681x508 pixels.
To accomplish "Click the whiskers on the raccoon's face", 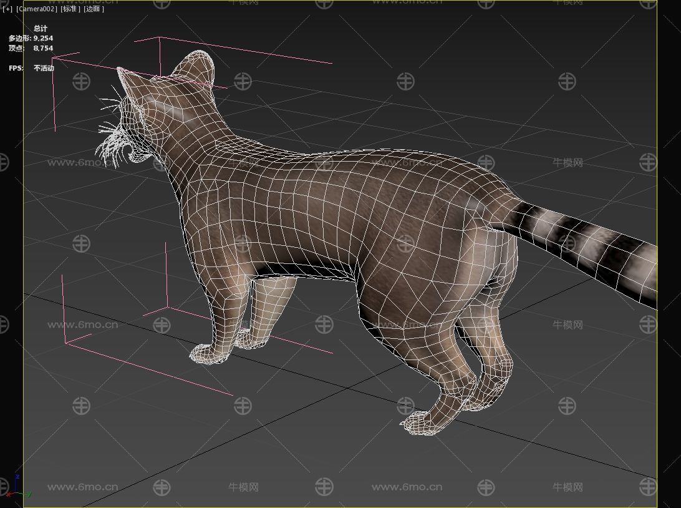I will pyautogui.click(x=111, y=131).
